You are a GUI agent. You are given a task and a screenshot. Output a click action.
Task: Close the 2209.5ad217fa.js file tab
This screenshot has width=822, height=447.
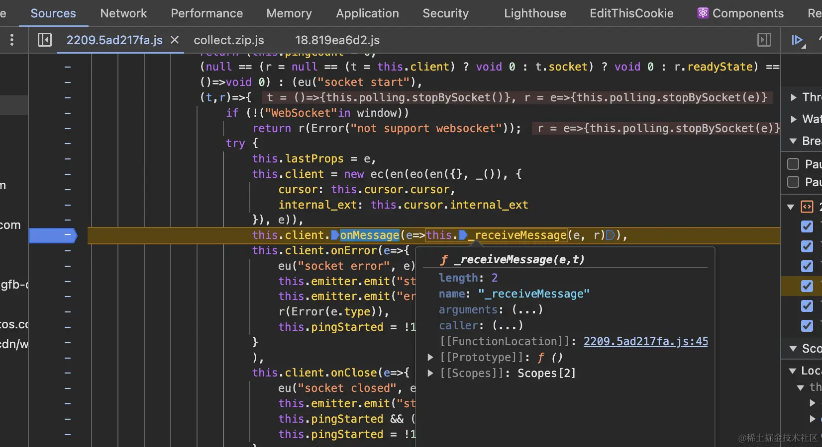coord(175,40)
